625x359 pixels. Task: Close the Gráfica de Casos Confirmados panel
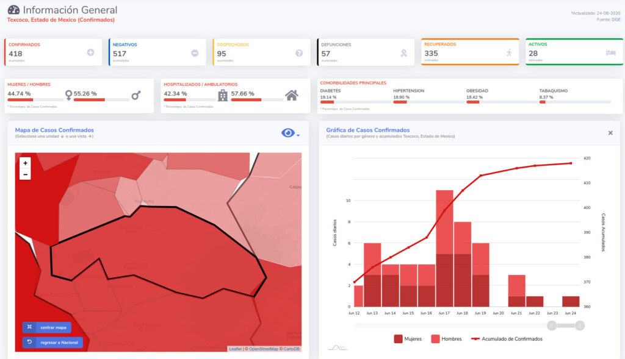(610, 133)
